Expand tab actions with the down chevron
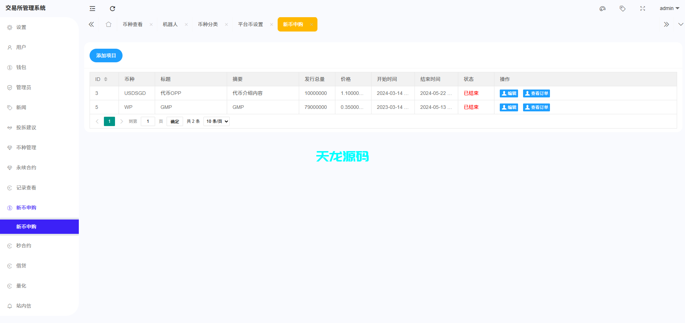Viewport: 685px width, 323px height. [680, 24]
